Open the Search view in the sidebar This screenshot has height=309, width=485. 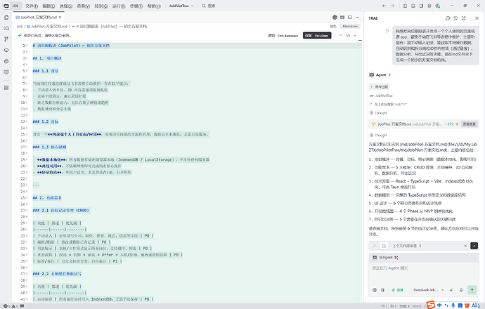point(6,28)
